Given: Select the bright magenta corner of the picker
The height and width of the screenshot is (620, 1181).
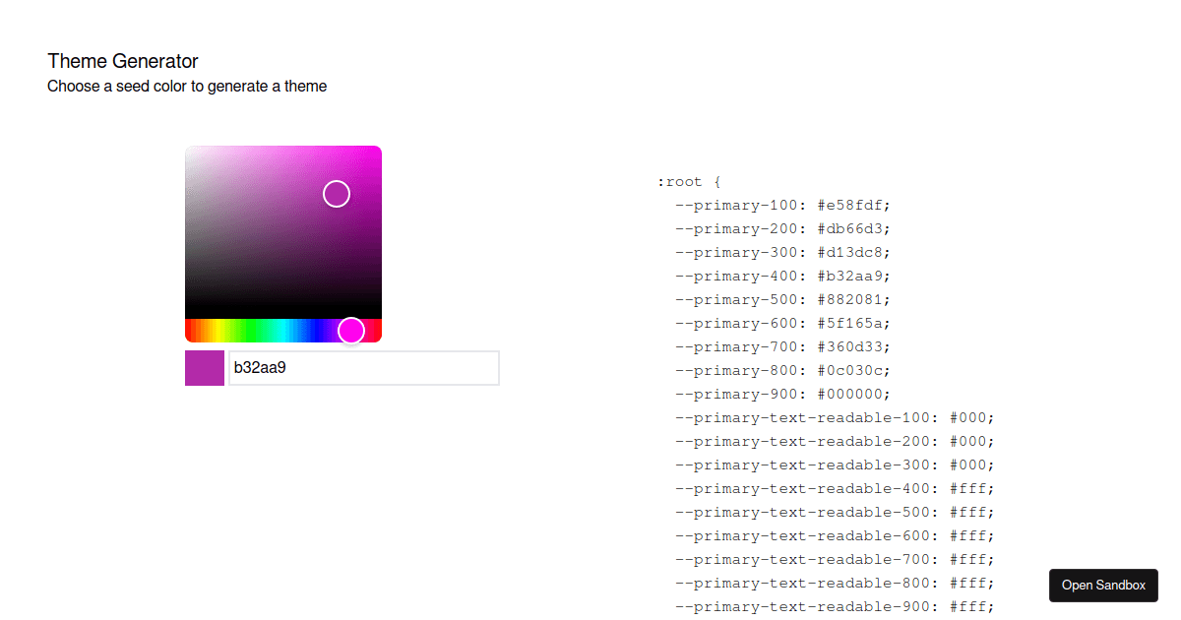Looking at the screenshot, I should pos(375,151).
